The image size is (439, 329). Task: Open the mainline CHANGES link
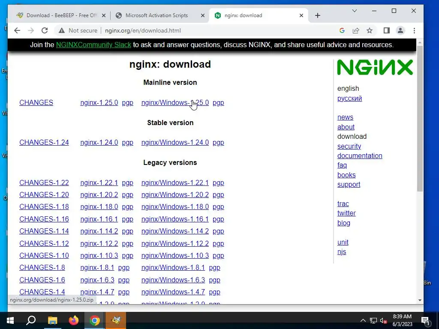(x=36, y=103)
